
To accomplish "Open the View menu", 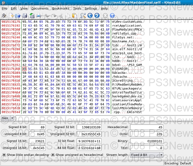I will (x=24, y=8).
